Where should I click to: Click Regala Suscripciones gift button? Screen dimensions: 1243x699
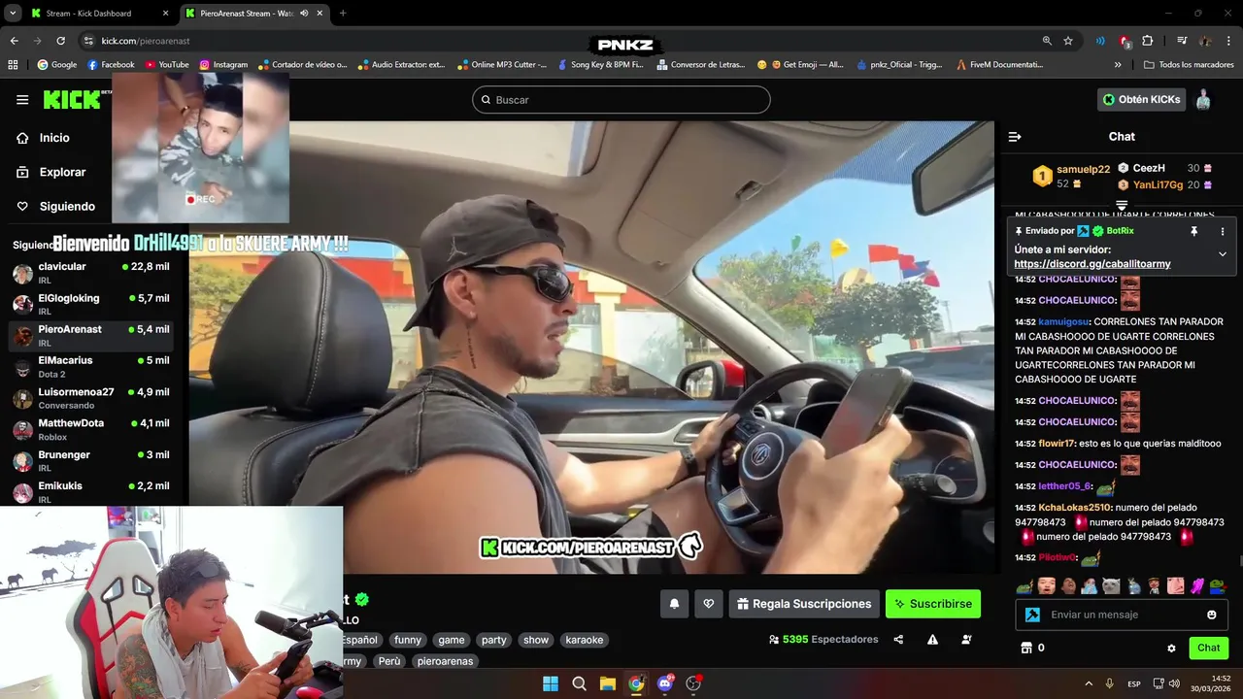tap(804, 604)
